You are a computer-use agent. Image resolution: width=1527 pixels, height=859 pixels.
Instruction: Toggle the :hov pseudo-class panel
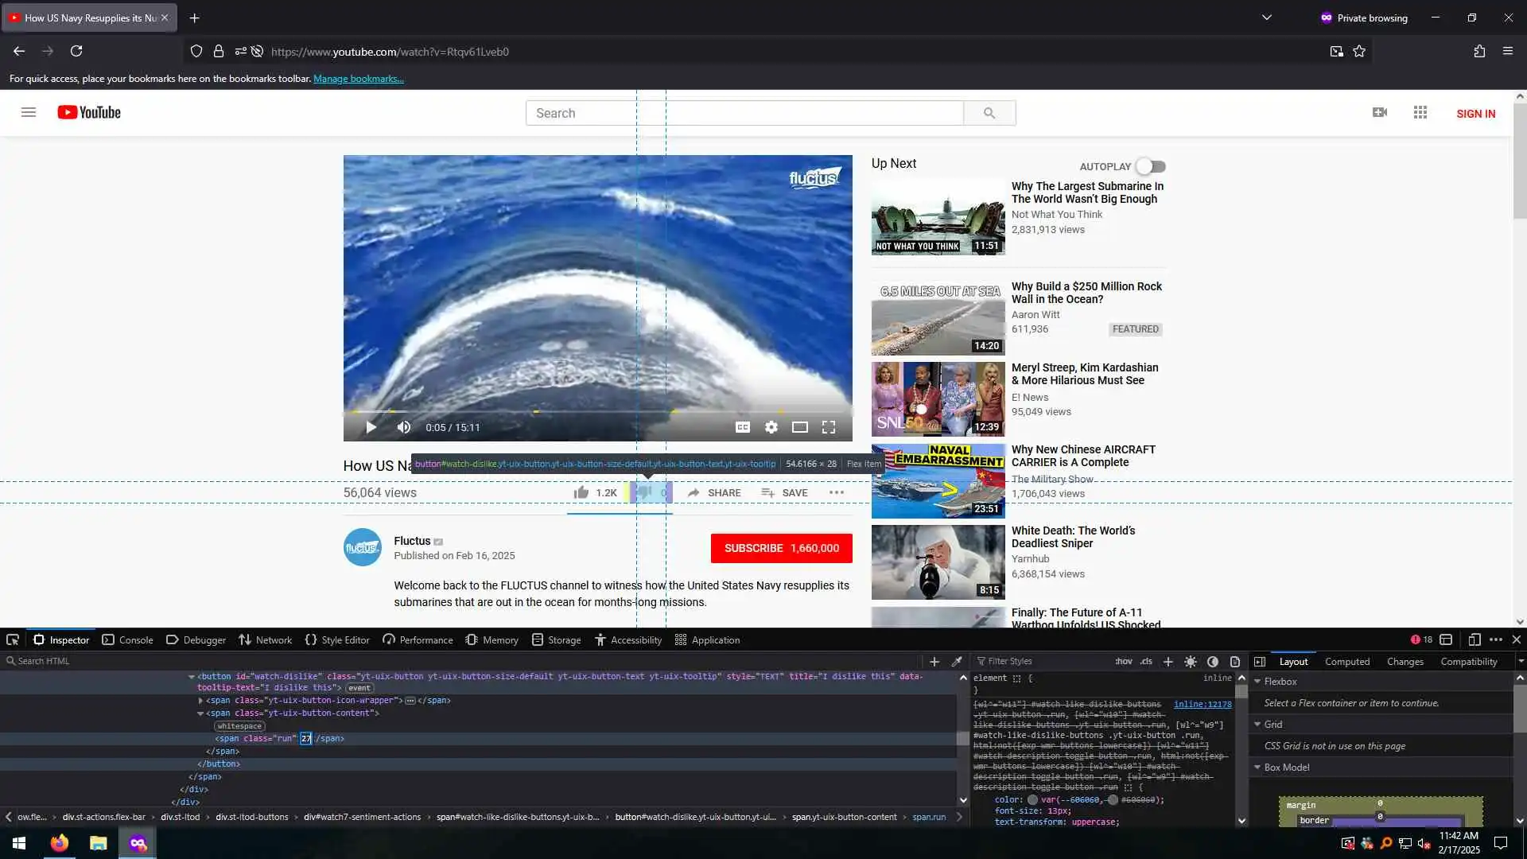click(x=1123, y=662)
